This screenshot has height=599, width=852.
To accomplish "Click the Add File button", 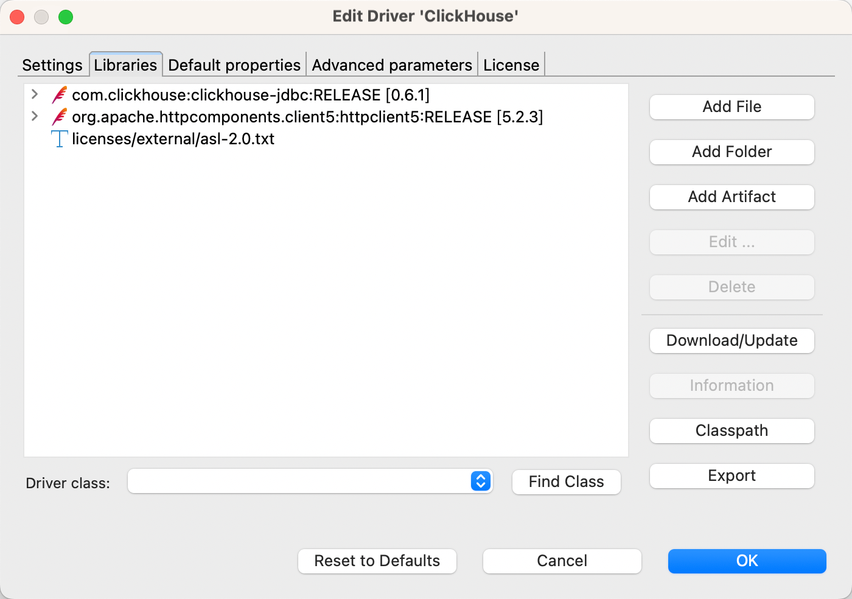I will click(x=732, y=107).
